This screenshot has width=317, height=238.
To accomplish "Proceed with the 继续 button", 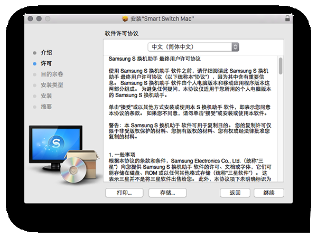I will (269, 193).
